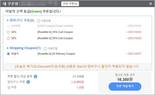Screen dimensions: 155x95
Task: Click the [US$5 Coupon] Green member label
Action: [x=56, y=26]
